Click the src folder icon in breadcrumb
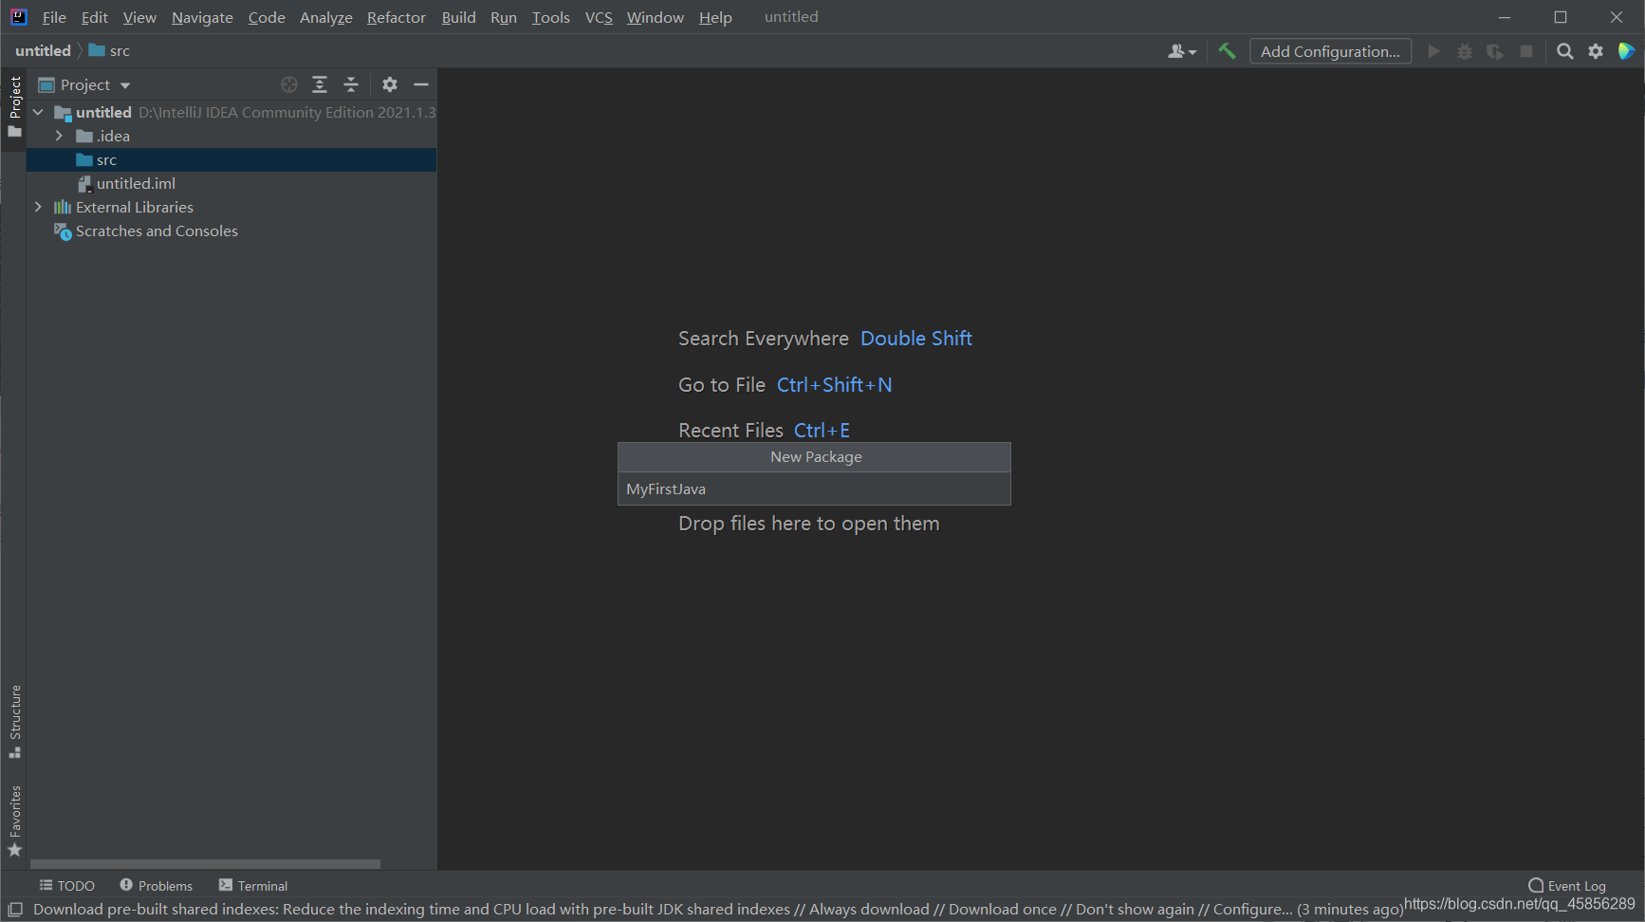The height and width of the screenshot is (922, 1645). (x=97, y=50)
